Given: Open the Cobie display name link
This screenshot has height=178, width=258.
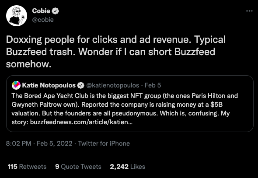Looking at the screenshot, I should (41, 11).
